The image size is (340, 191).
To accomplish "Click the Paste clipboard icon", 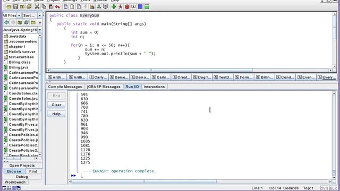I will coord(50,7).
